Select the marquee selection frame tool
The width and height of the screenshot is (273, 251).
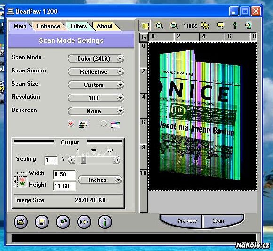[145, 26]
